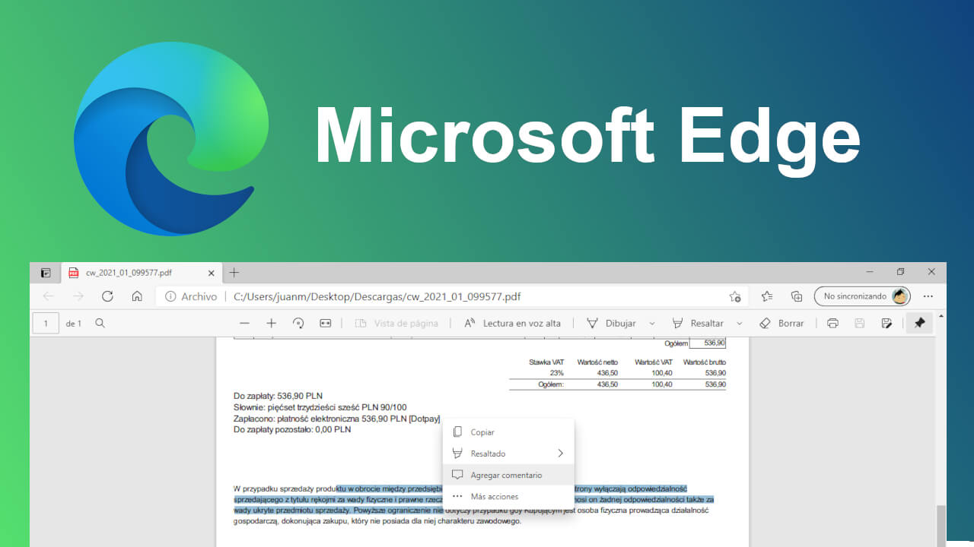Click the 'Zapłacono: płatność elektroniczna' line
The height and width of the screenshot is (547, 974).
[337, 419]
